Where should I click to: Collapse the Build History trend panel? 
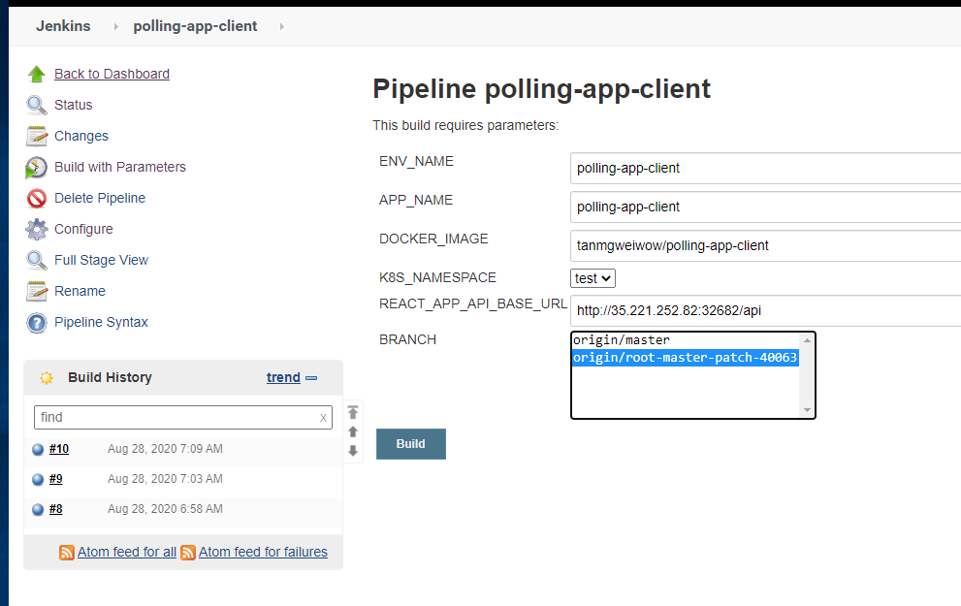(311, 378)
